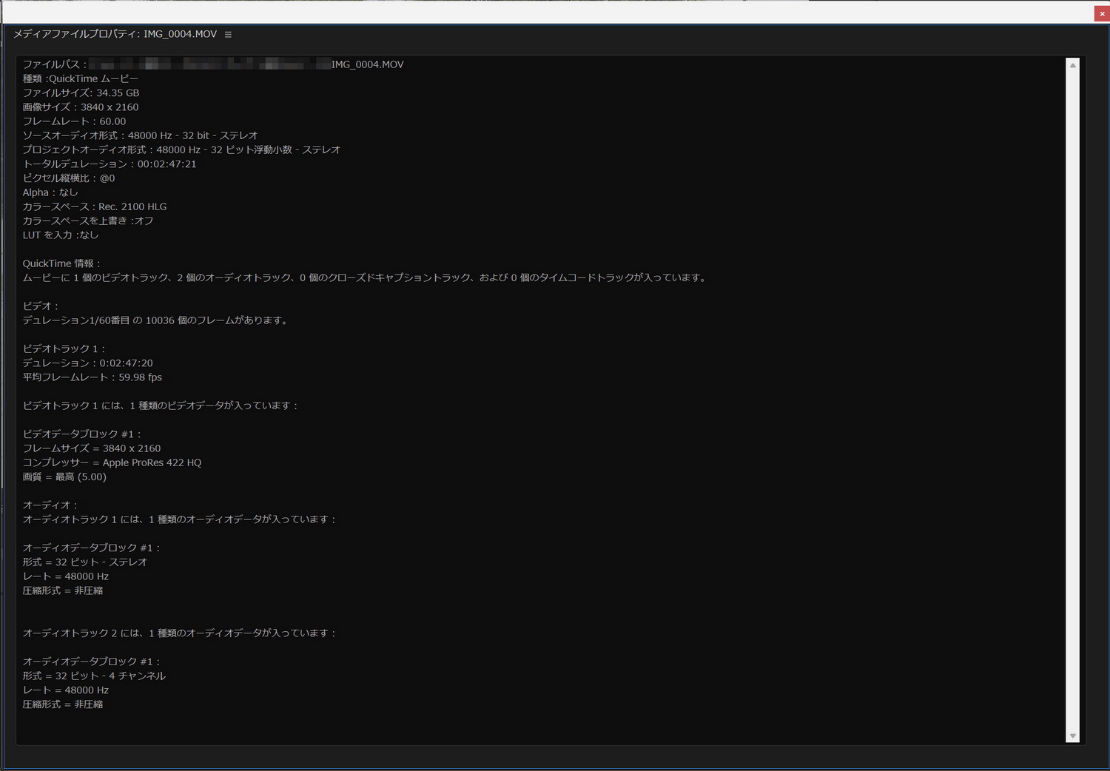1110x771 pixels.
Task: Expand the オーディオトラック 2 section
Action: coord(180,633)
